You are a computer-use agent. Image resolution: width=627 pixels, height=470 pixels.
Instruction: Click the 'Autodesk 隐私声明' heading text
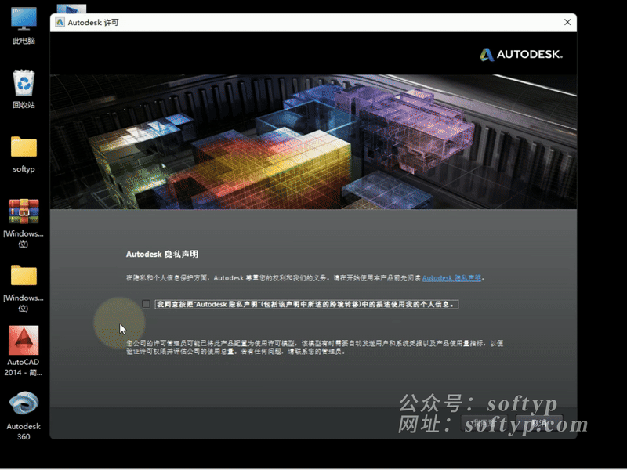coord(162,254)
